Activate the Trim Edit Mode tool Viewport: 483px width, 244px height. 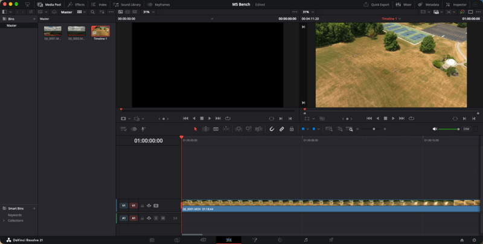click(x=205, y=129)
